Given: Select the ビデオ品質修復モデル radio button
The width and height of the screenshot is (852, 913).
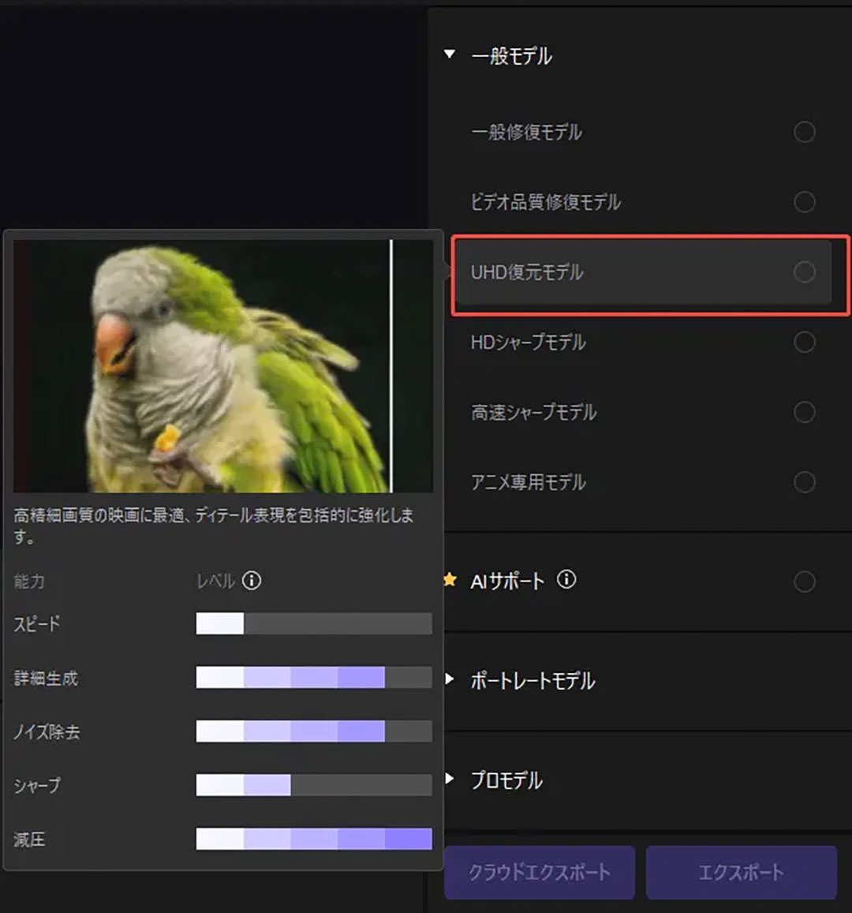Looking at the screenshot, I should [804, 202].
